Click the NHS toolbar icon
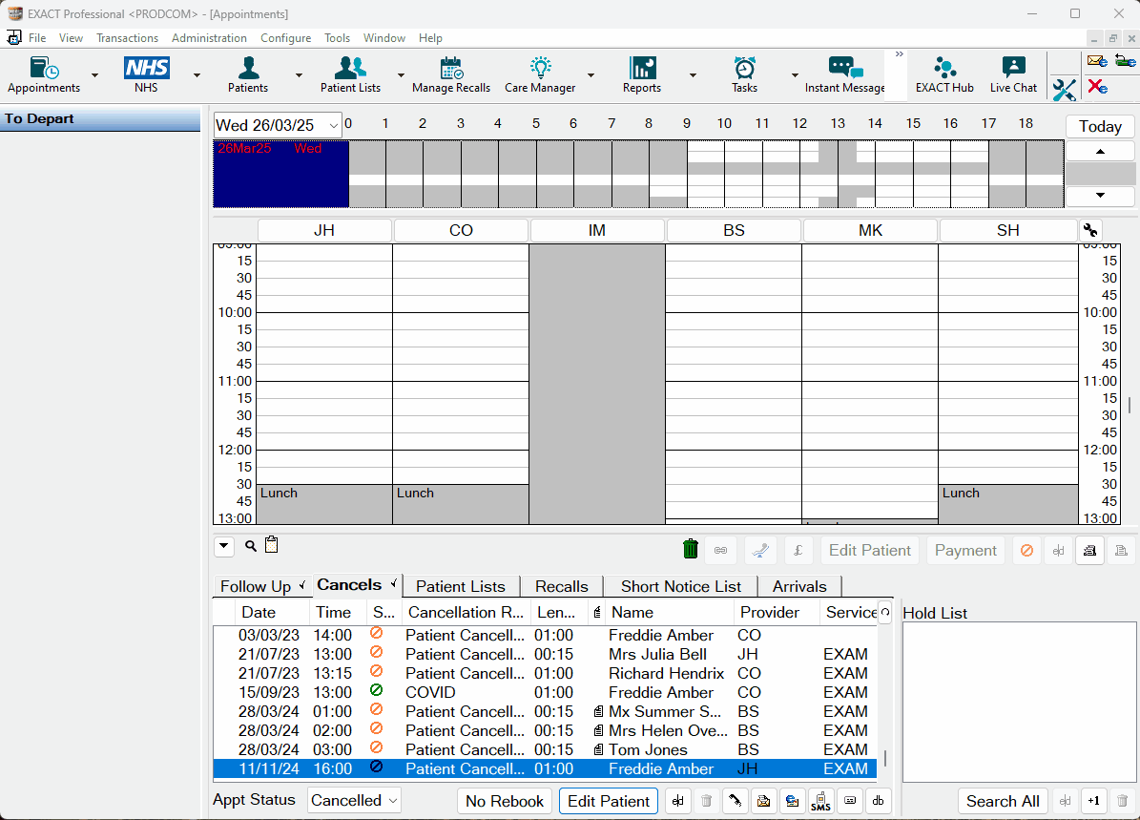Viewport: 1140px width, 820px height. (x=146, y=74)
